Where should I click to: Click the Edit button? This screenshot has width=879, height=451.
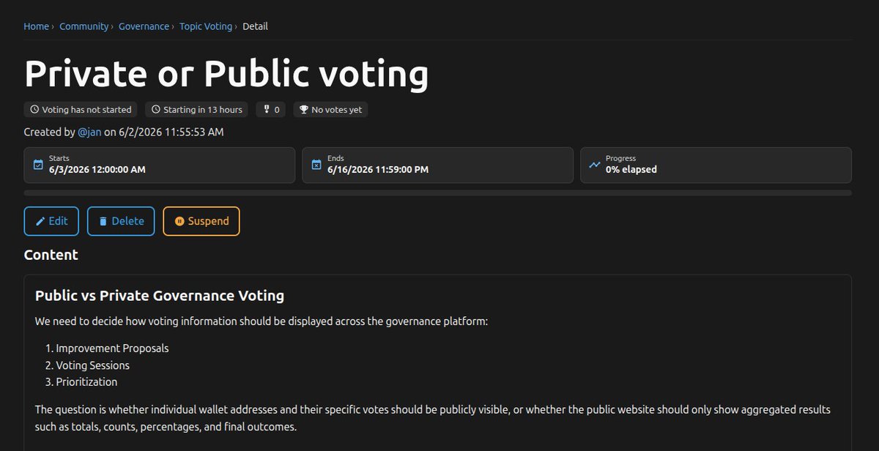point(51,221)
